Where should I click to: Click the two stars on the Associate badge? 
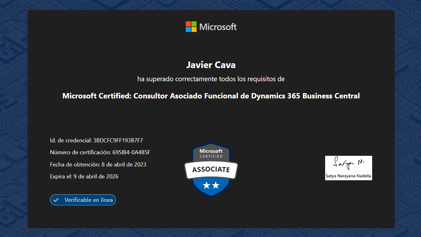[211, 185]
